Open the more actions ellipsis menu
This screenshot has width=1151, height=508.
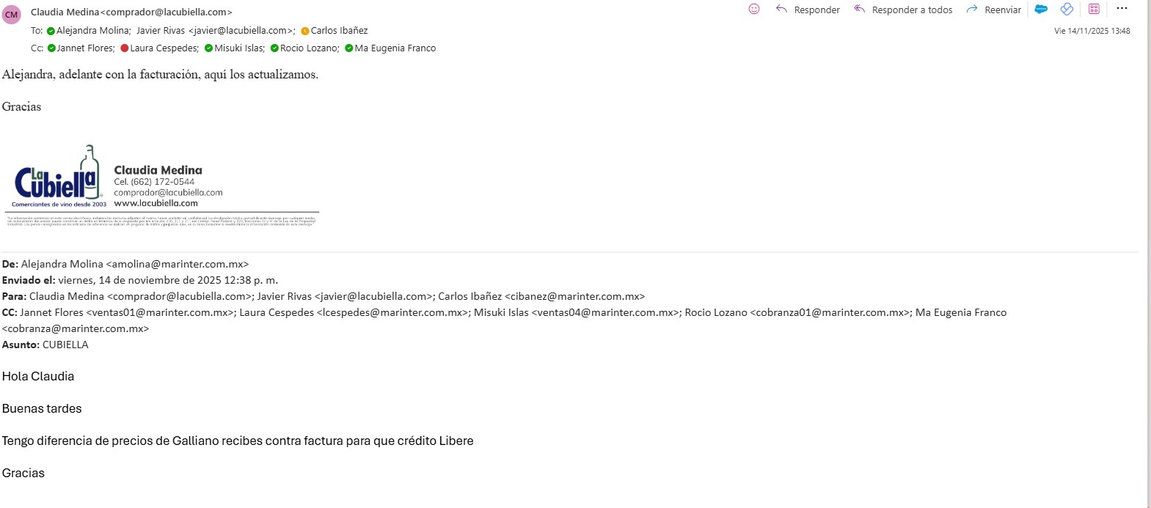[1122, 9]
